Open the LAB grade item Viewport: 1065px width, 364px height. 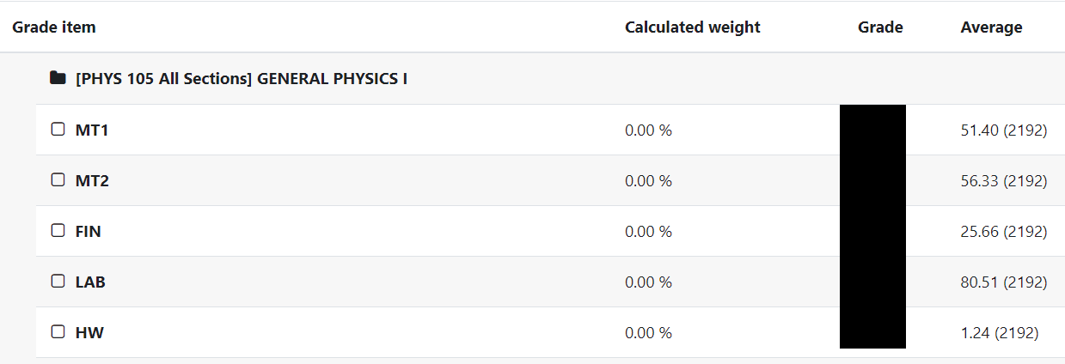point(90,282)
